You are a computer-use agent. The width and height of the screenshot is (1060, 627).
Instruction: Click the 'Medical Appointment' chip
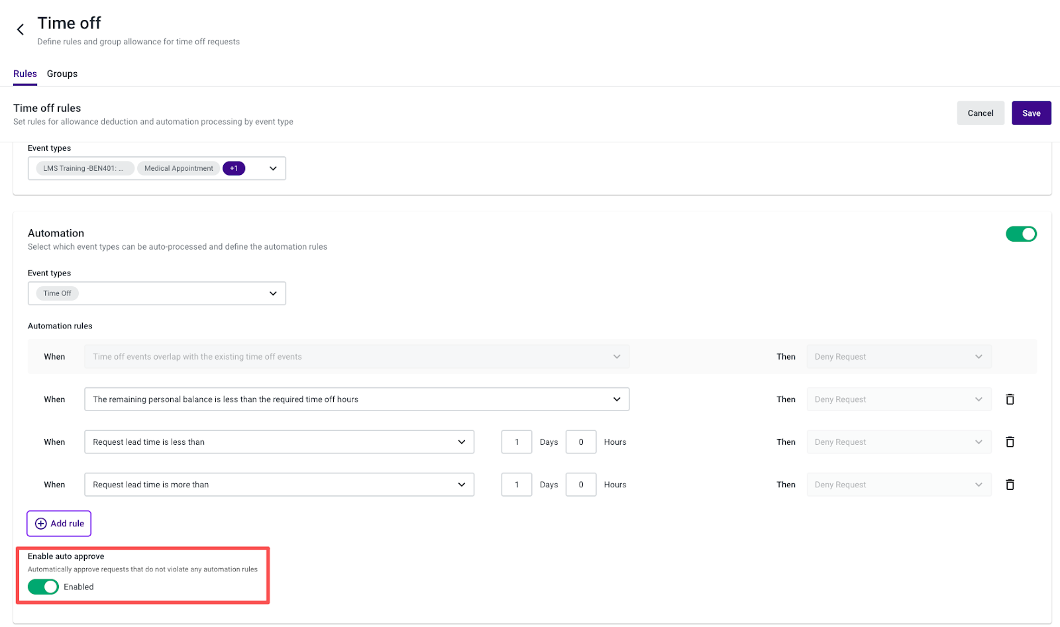tap(179, 168)
